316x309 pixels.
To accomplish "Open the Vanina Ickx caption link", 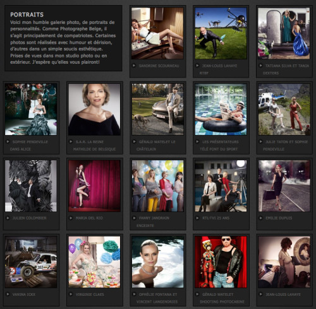I will tap(24, 294).
